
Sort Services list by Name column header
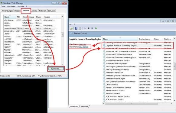click(x=120, y=39)
